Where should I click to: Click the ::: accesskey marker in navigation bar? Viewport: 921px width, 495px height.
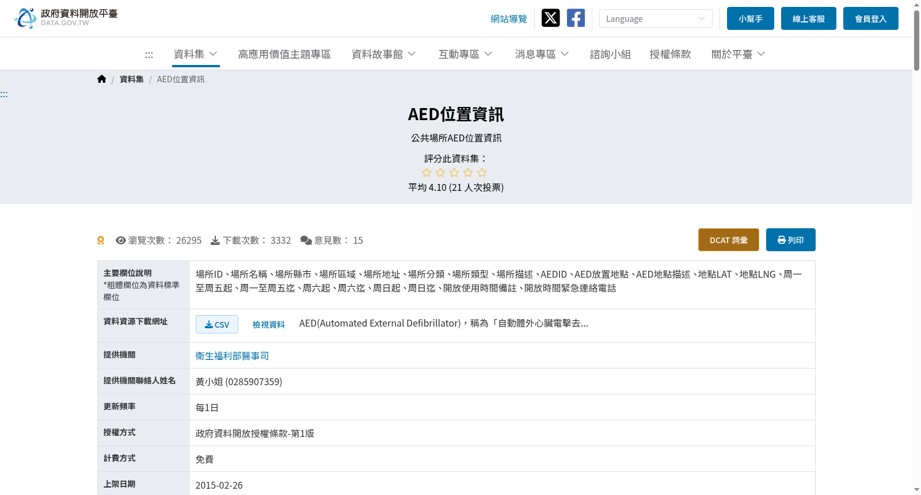click(x=149, y=55)
